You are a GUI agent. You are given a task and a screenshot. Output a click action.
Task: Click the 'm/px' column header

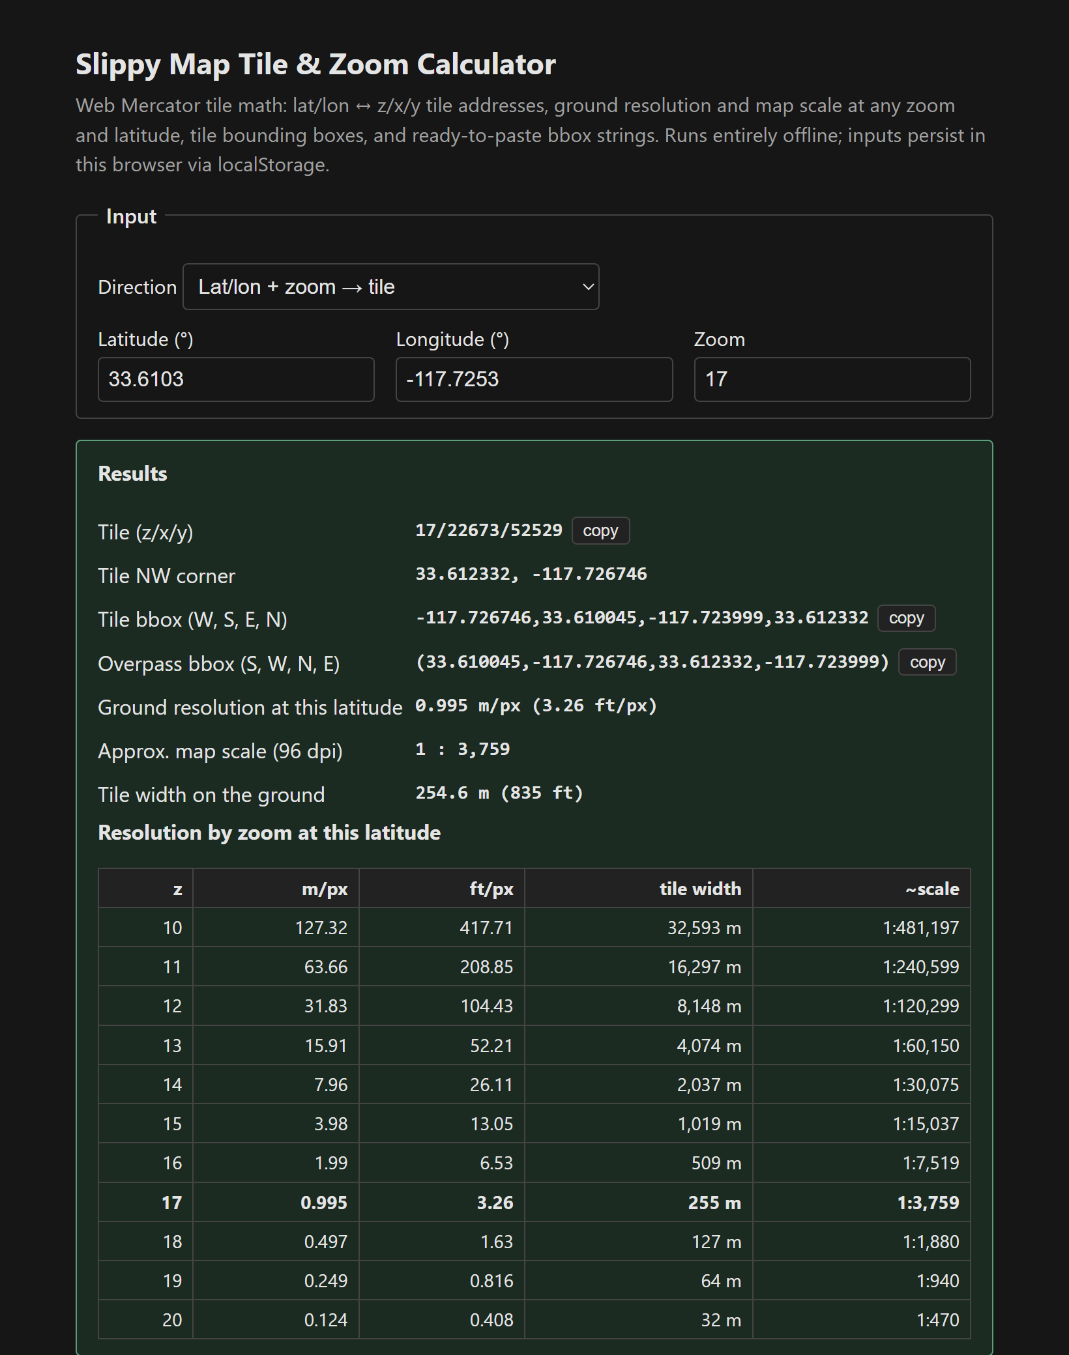point(276,889)
